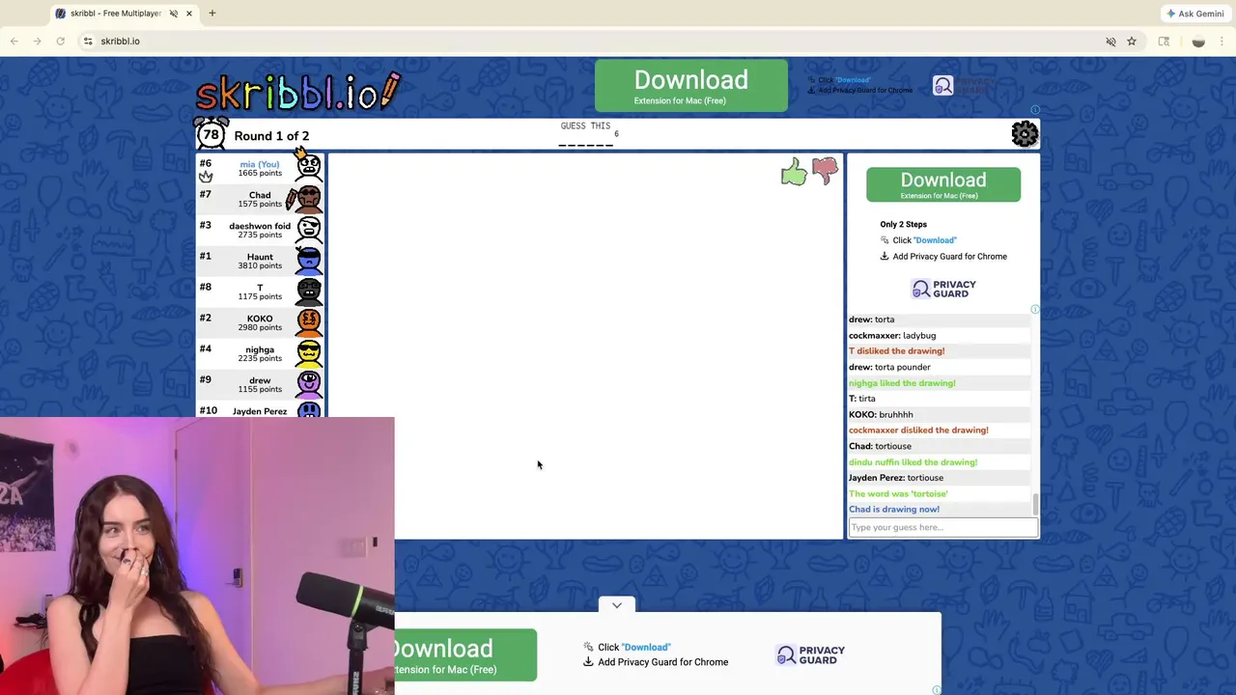Open the skribbl settings gear
The width and height of the screenshot is (1236, 695).
[x=1025, y=134]
